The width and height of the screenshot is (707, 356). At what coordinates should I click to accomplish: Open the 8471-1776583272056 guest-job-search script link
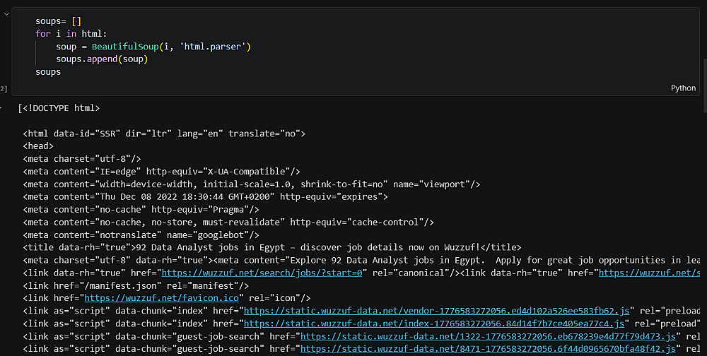click(x=489, y=349)
